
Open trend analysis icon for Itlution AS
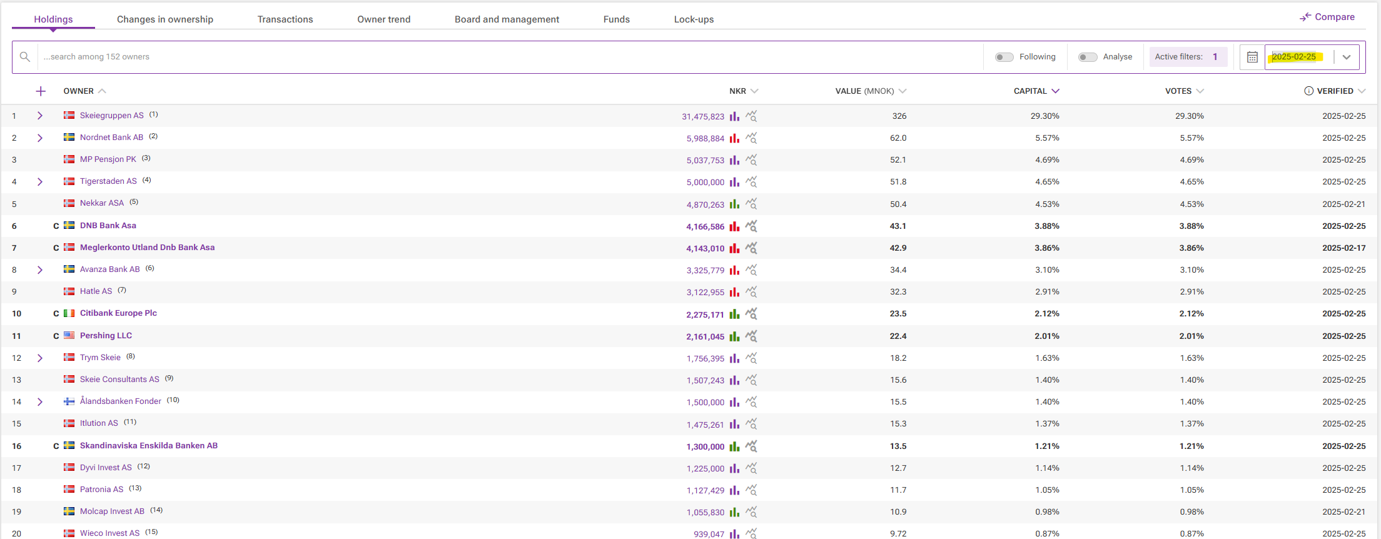[x=751, y=425]
